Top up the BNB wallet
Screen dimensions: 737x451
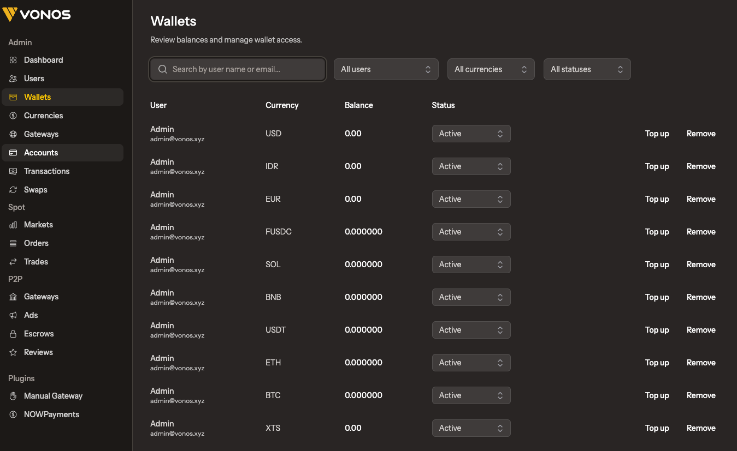click(x=657, y=297)
